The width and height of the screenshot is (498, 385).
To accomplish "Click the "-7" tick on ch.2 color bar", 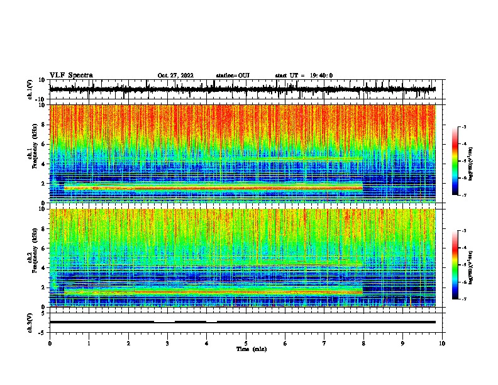I will point(464,299).
